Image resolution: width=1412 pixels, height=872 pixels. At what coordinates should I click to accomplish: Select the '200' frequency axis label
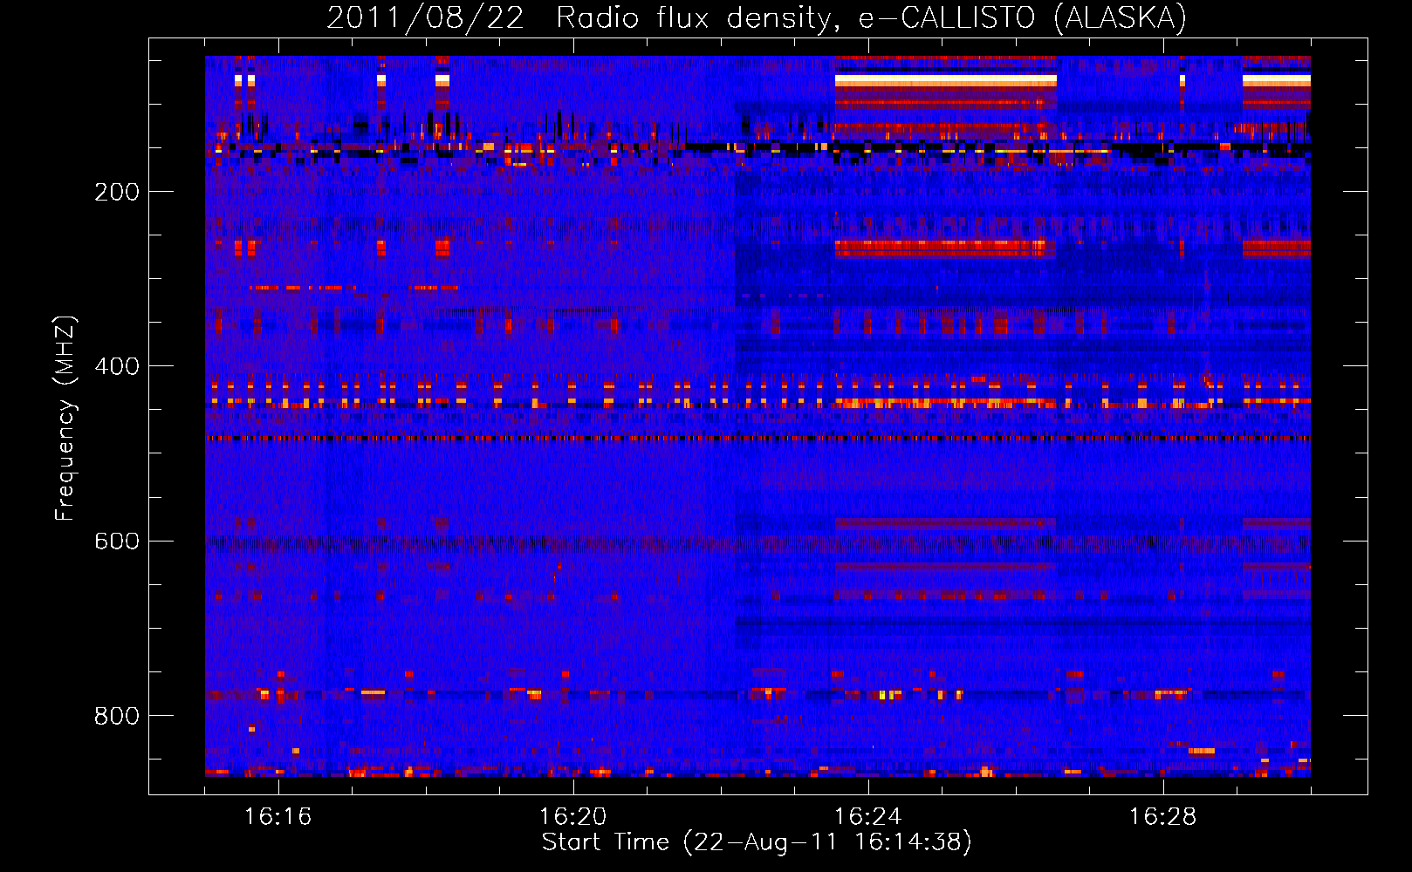coord(117,192)
